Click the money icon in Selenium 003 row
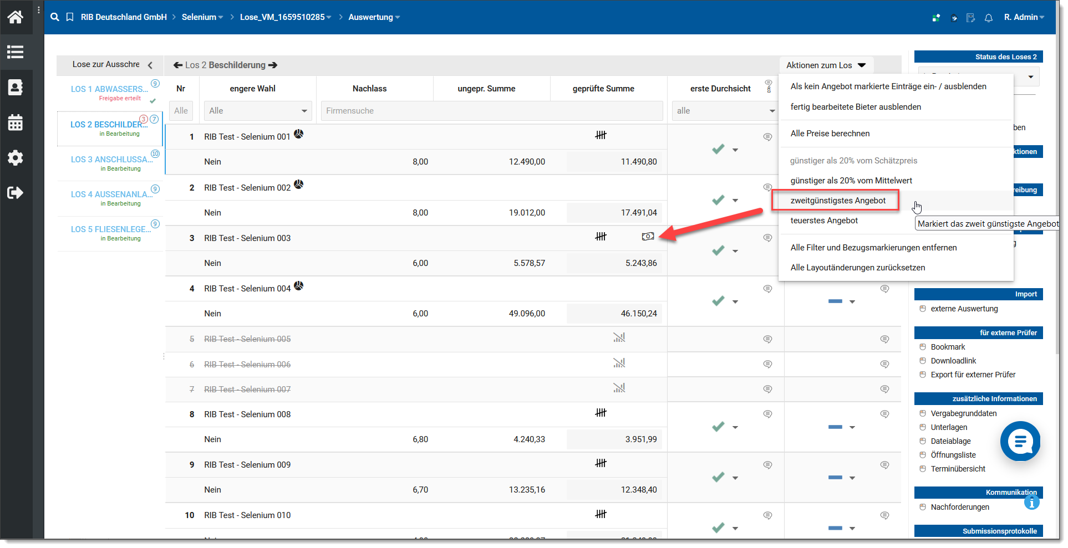Screen dimensions: 1068x548 pyautogui.click(x=648, y=237)
